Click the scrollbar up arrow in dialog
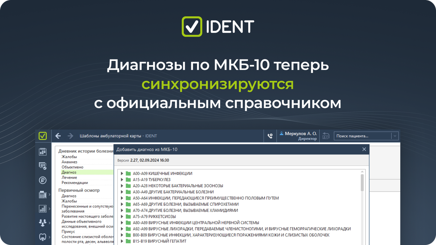Screen dimensions: 436x245 (x=362, y=171)
